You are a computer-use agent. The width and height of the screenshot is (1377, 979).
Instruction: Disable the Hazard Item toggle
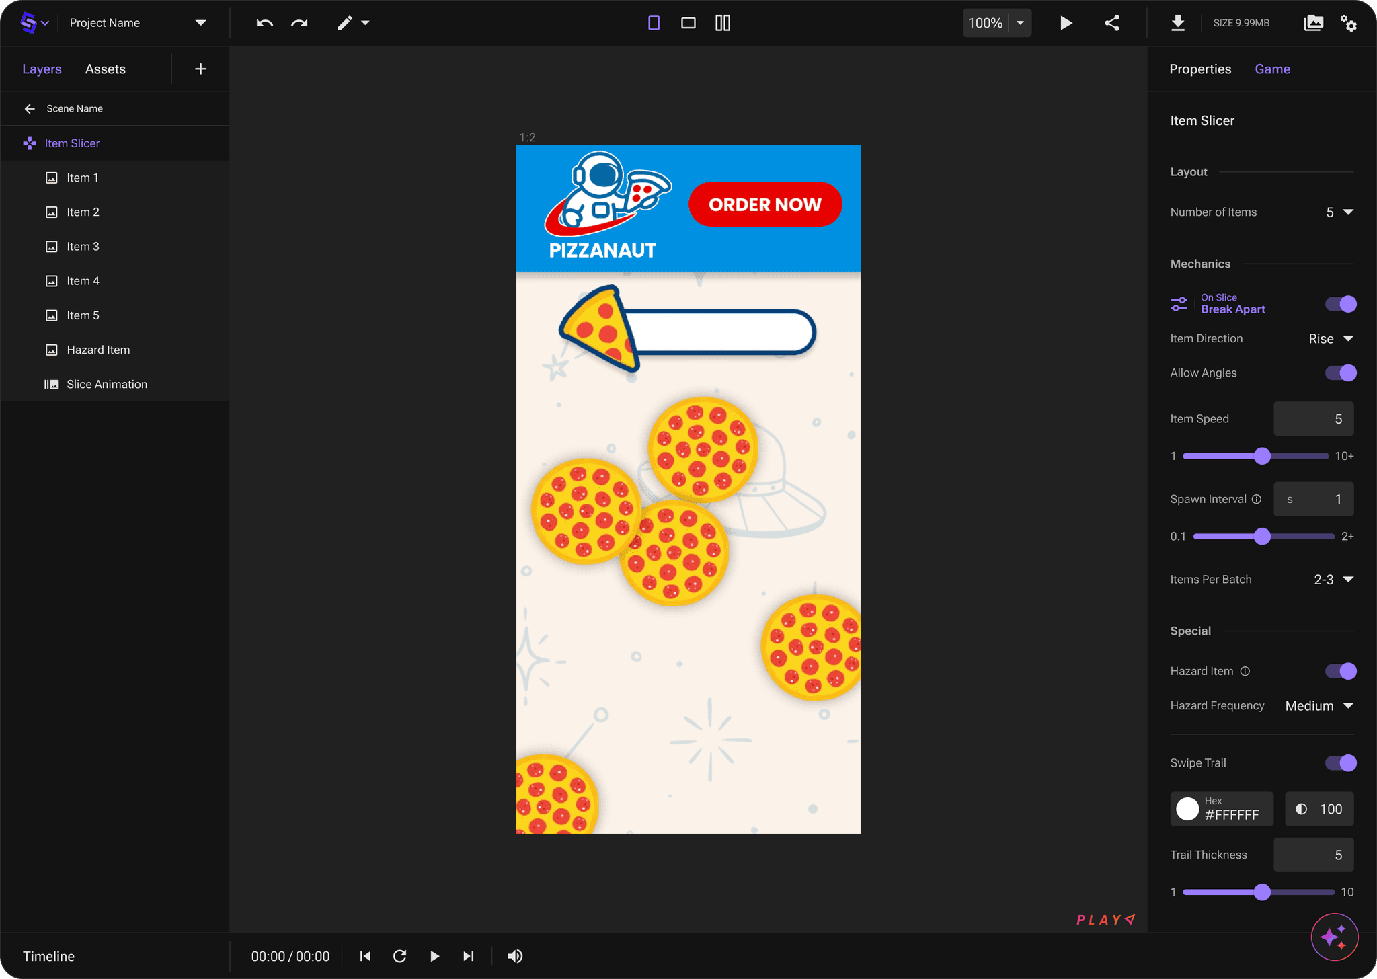[1340, 671]
